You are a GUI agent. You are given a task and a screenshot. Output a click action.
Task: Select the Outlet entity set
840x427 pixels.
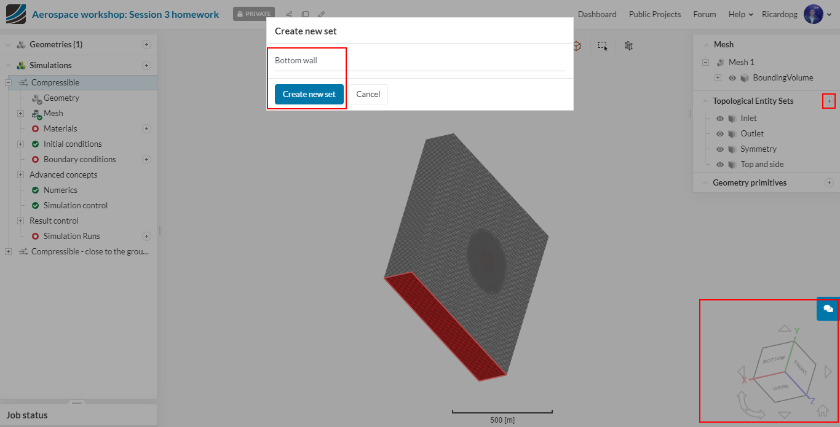tap(752, 133)
